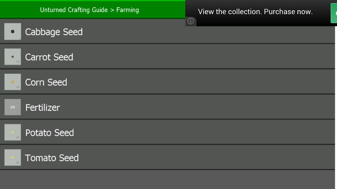337x189 pixels.
Task: Open the "View the collection" ad text
Action: click(x=255, y=12)
